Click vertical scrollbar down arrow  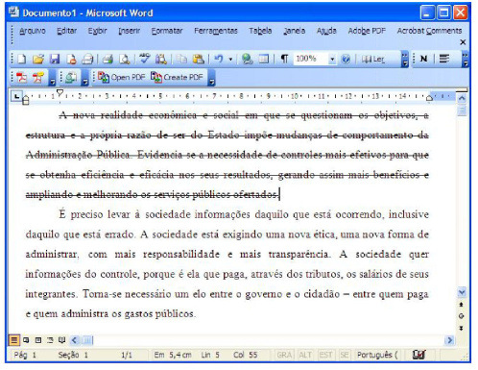[x=462, y=292]
